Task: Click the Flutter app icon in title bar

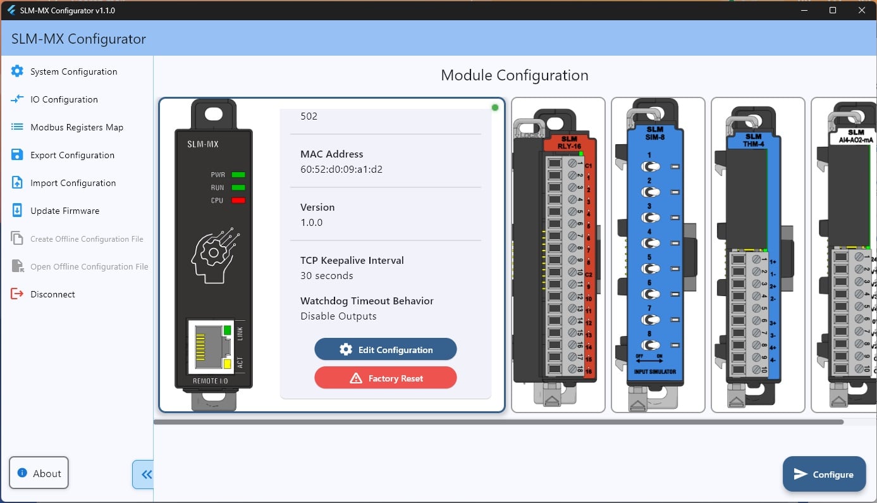Action: tap(11, 10)
